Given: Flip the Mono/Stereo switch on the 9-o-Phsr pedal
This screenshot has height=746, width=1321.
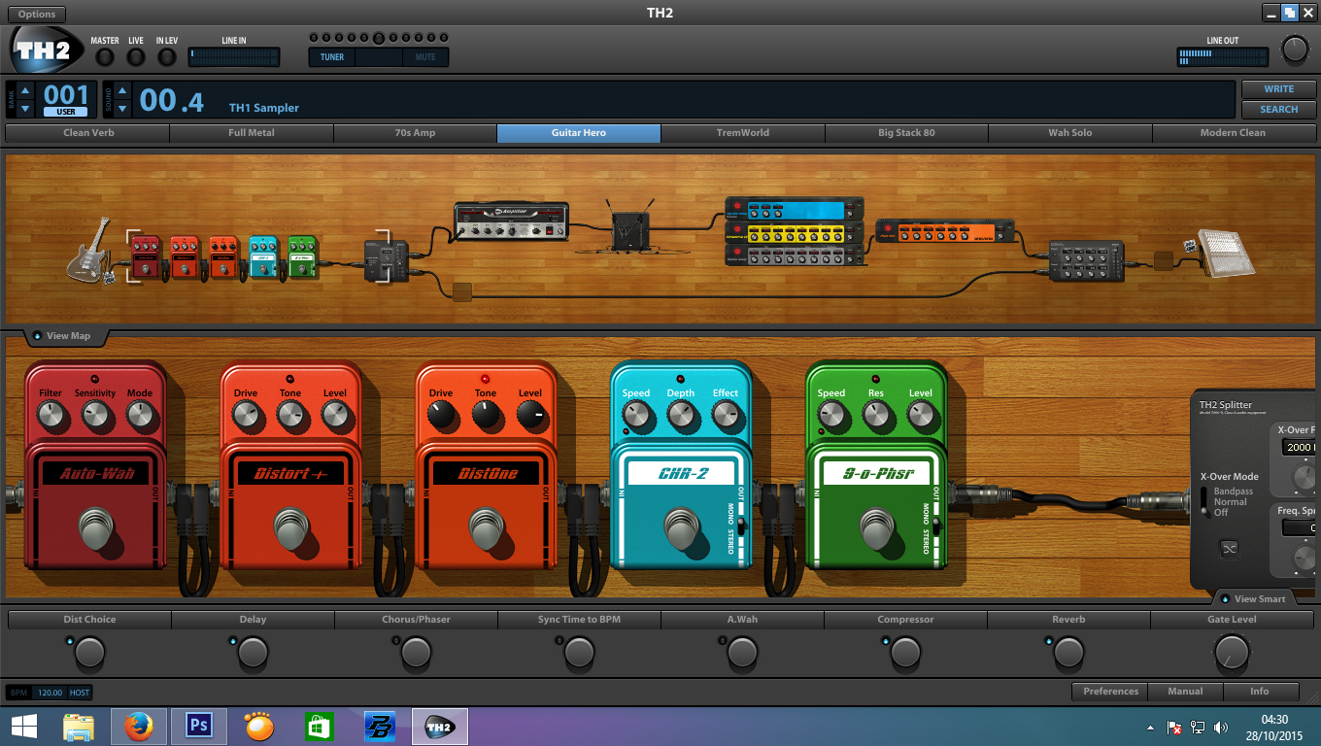Looking at the screenshot, I should click(935, 526).
